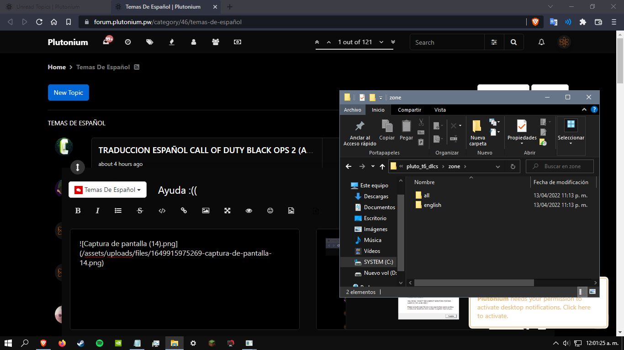Click the Plutonium brand logo

tap(68, 42)
